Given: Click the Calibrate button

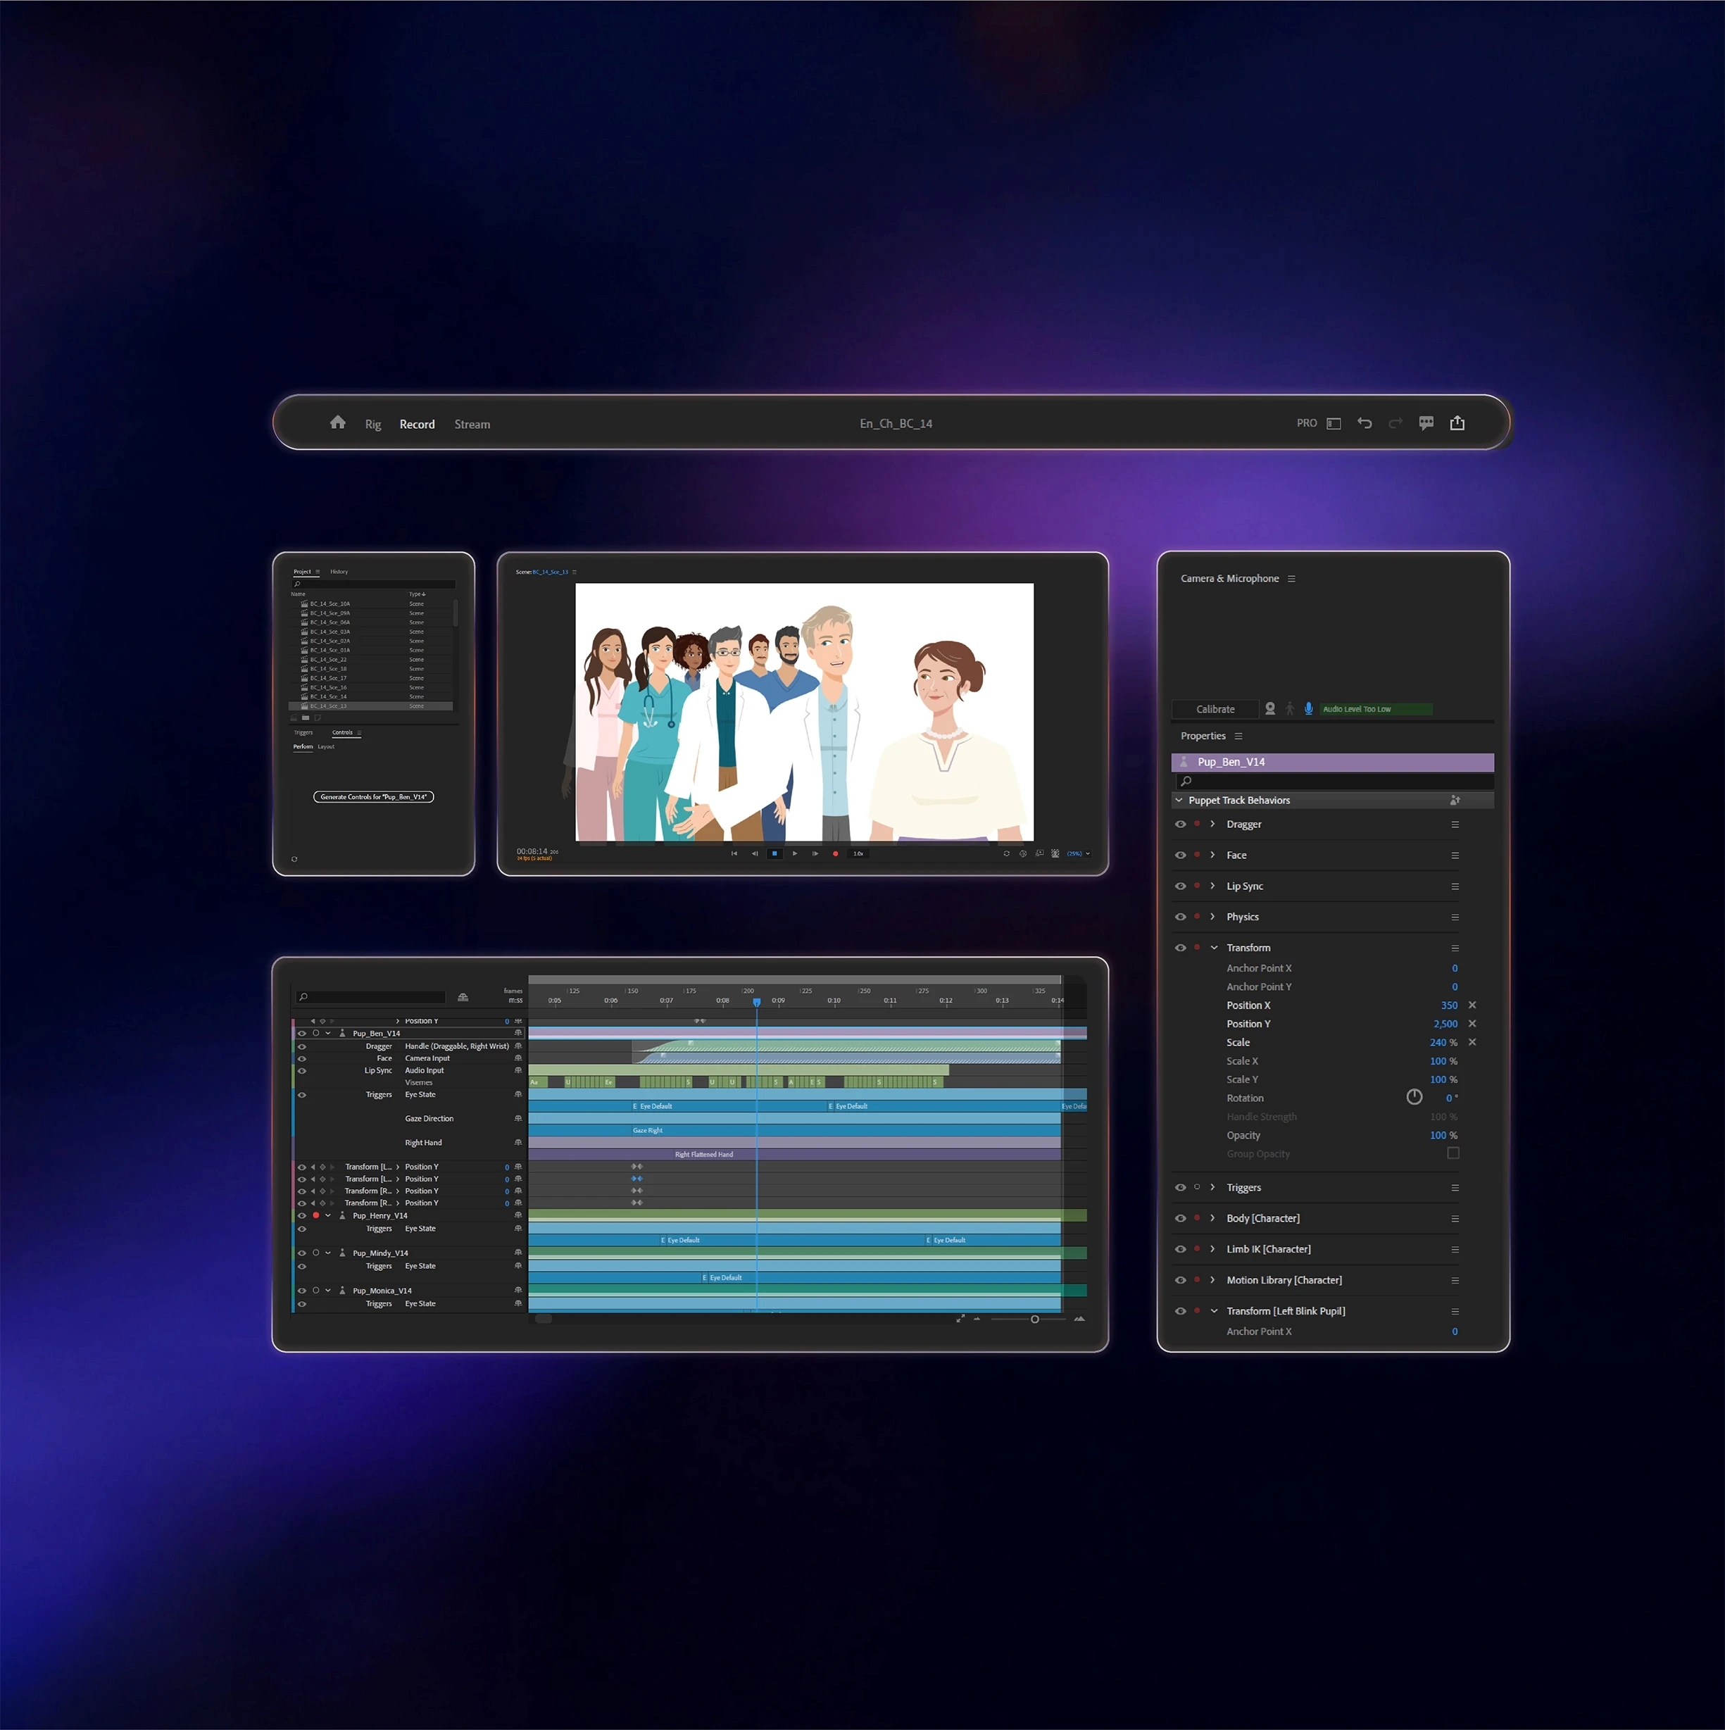Looking at the screenshot, I should (x=1215, y=709).
